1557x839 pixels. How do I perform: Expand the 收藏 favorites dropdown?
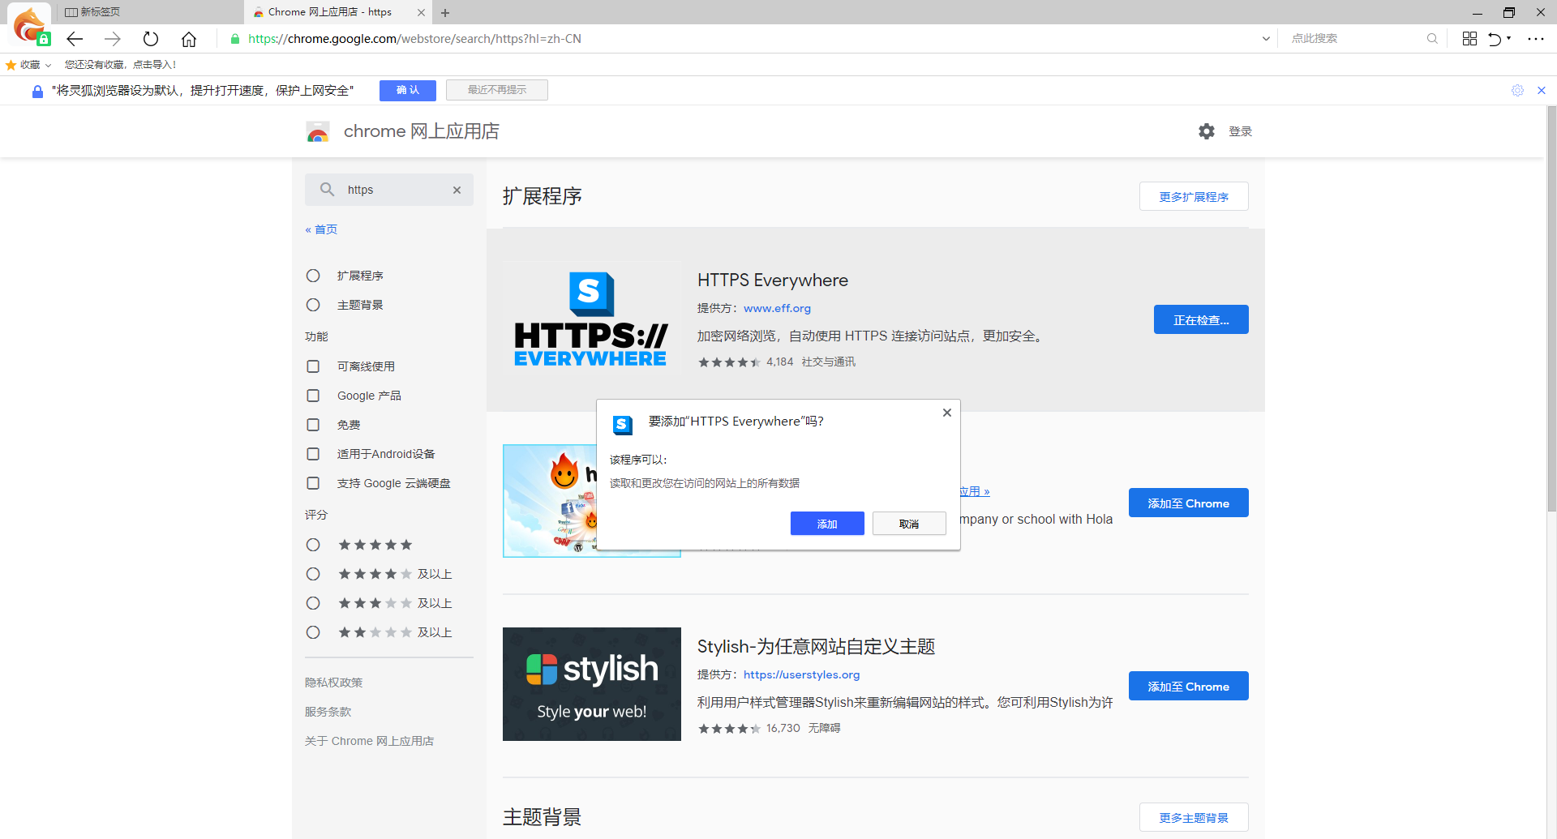(x=49, y=66)
